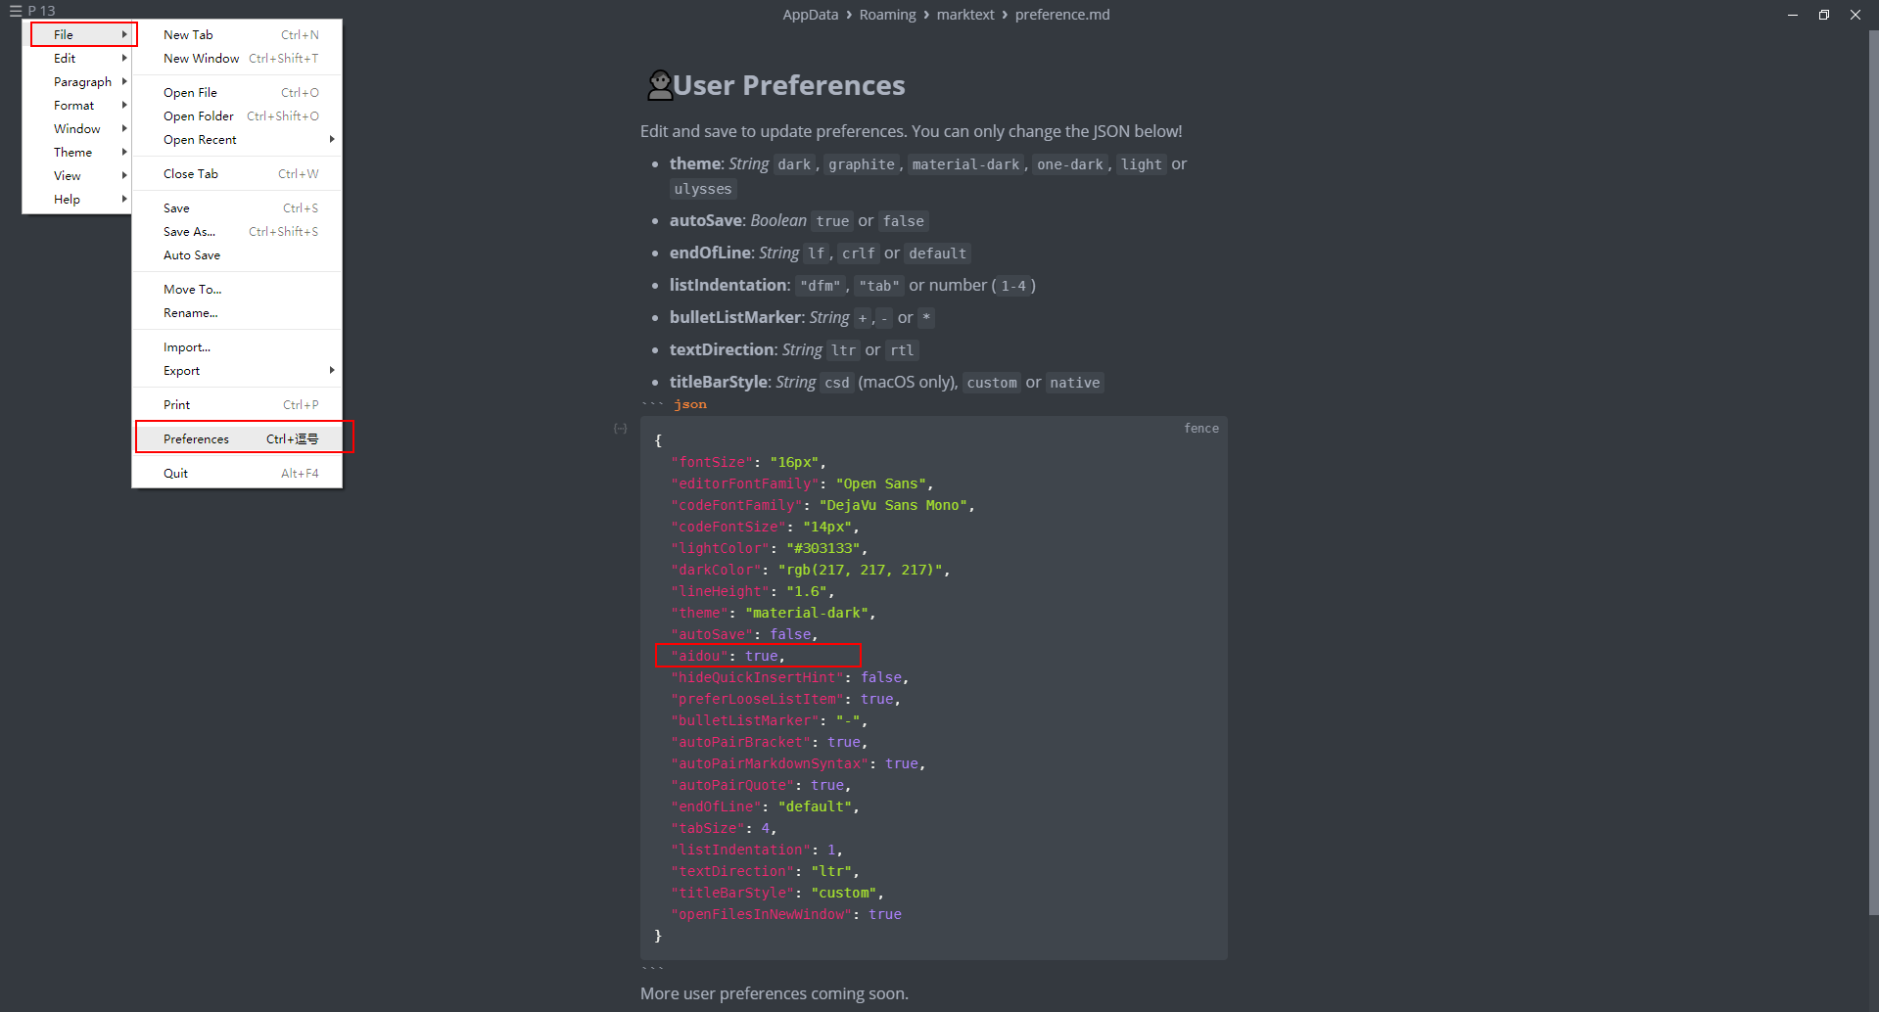Image resolution: width=1879 pixels, height=1012 pixels.
Task: Click the "theme" value material-dark
Action: (x=807, y=613)
